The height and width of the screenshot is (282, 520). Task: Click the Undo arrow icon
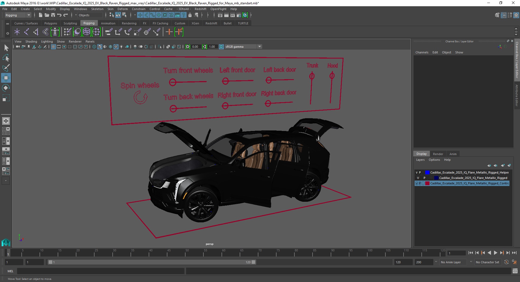click(x=59, y=15)
